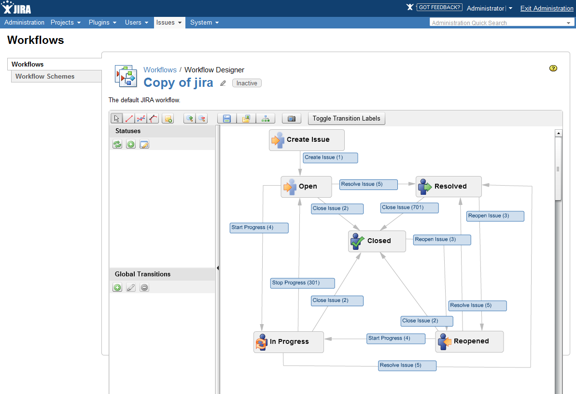Refresh the Statuses list
576x394 pixels.
[x=117, y=144]
